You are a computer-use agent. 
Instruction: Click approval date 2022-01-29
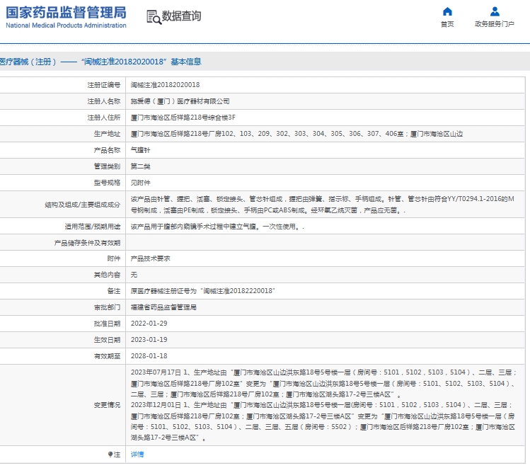click(x=149, y=324)
